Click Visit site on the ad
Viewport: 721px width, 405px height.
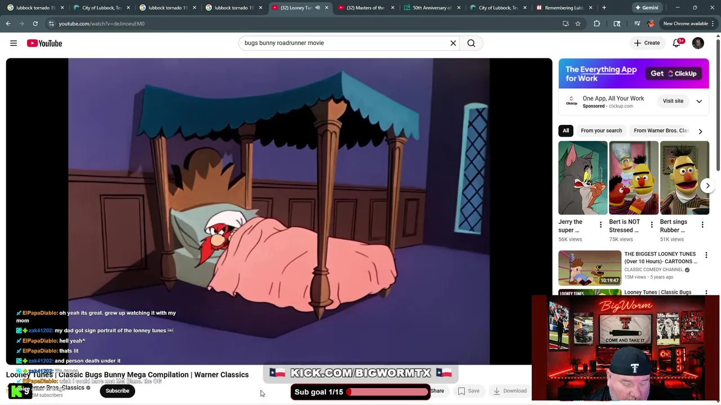[673, 101]
